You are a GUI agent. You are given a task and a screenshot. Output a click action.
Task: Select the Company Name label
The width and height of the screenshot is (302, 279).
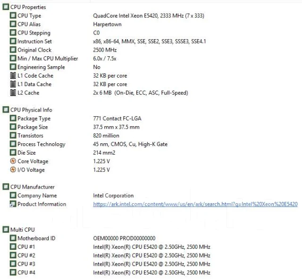(x=37, y=196)
